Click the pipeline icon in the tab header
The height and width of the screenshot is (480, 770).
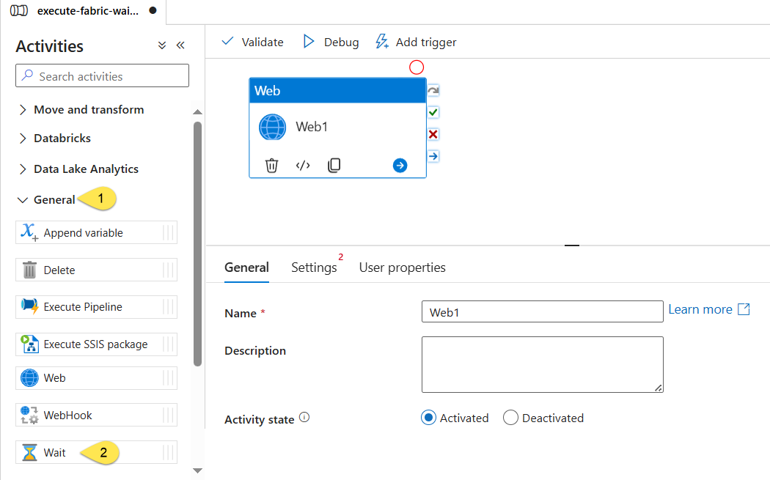click(x=19, y=10)
